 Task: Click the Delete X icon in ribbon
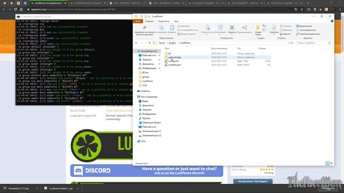[x=232, y=29]
